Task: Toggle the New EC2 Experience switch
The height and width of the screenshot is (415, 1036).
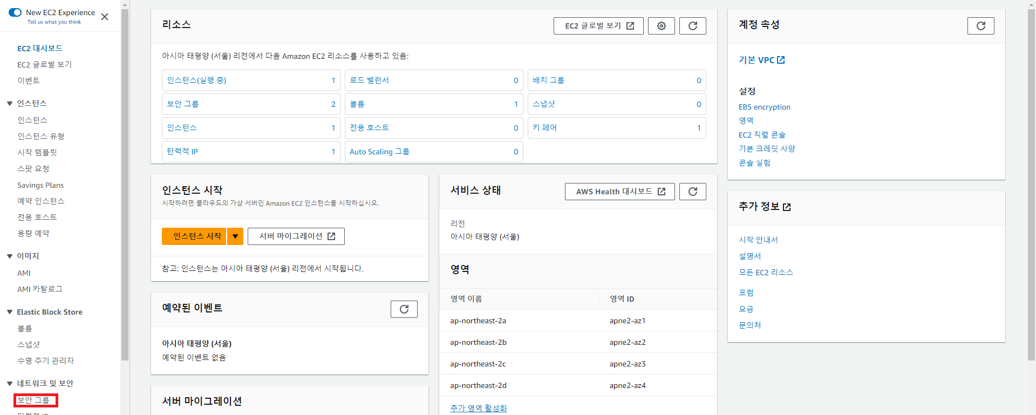Action: click(15, 12)
